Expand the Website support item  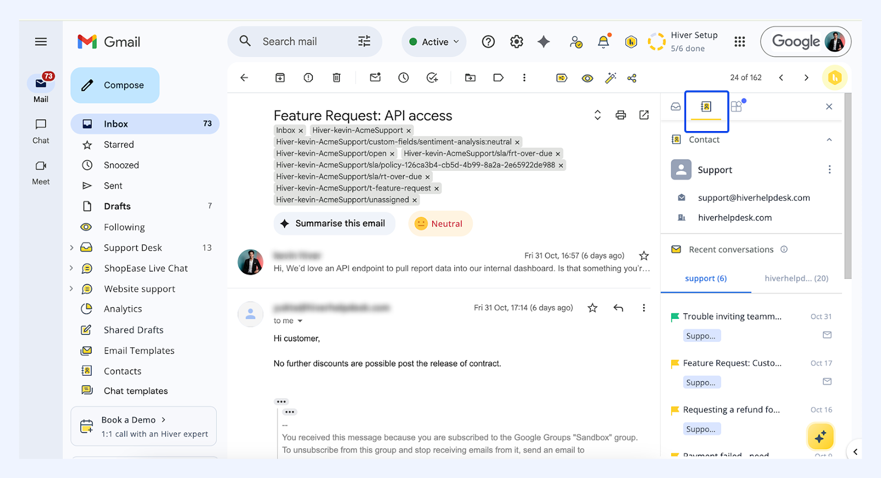72,289
